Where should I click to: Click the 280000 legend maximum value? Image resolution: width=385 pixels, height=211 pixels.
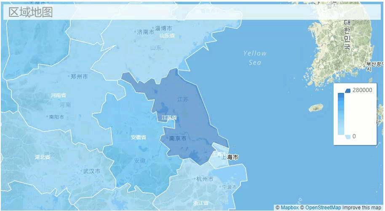coord(362,90)
